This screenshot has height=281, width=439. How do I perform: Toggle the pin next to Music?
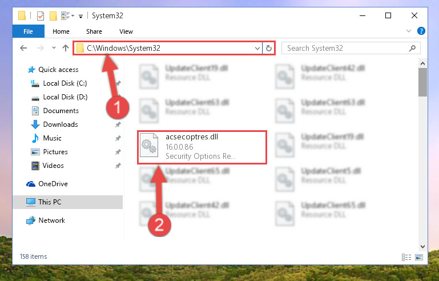coord(118,138)
